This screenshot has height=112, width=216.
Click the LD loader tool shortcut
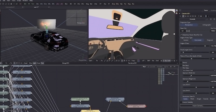point(16,4)
